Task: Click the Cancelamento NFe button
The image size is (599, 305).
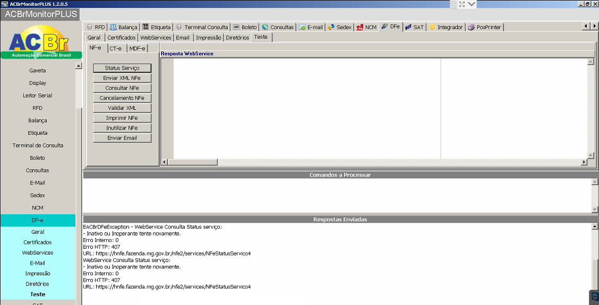Action: pyautogui.click(x=122, y=98)
